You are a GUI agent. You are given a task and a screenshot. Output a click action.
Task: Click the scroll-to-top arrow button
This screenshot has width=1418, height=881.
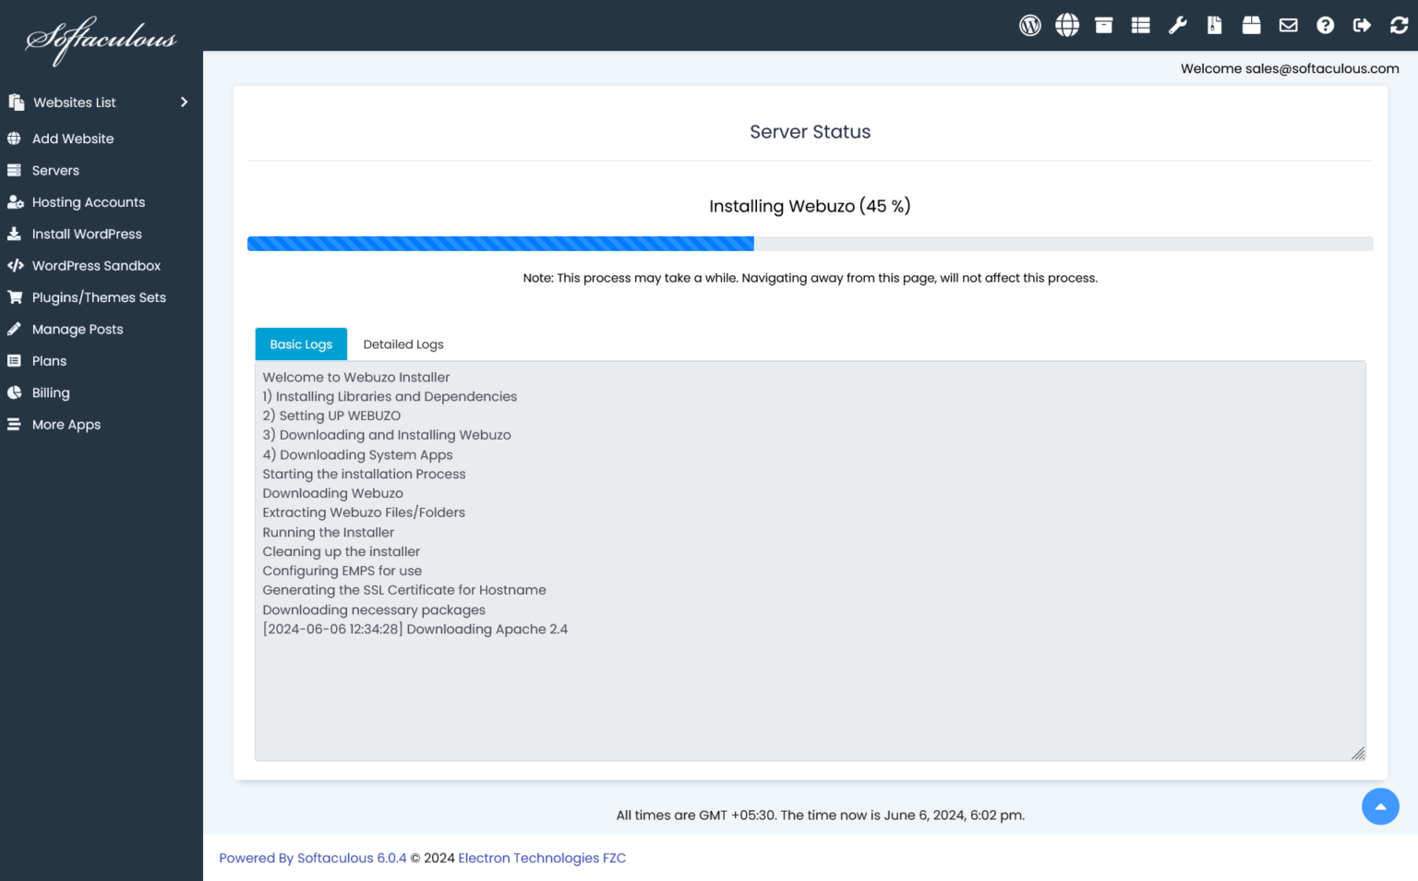point(1380,806)
